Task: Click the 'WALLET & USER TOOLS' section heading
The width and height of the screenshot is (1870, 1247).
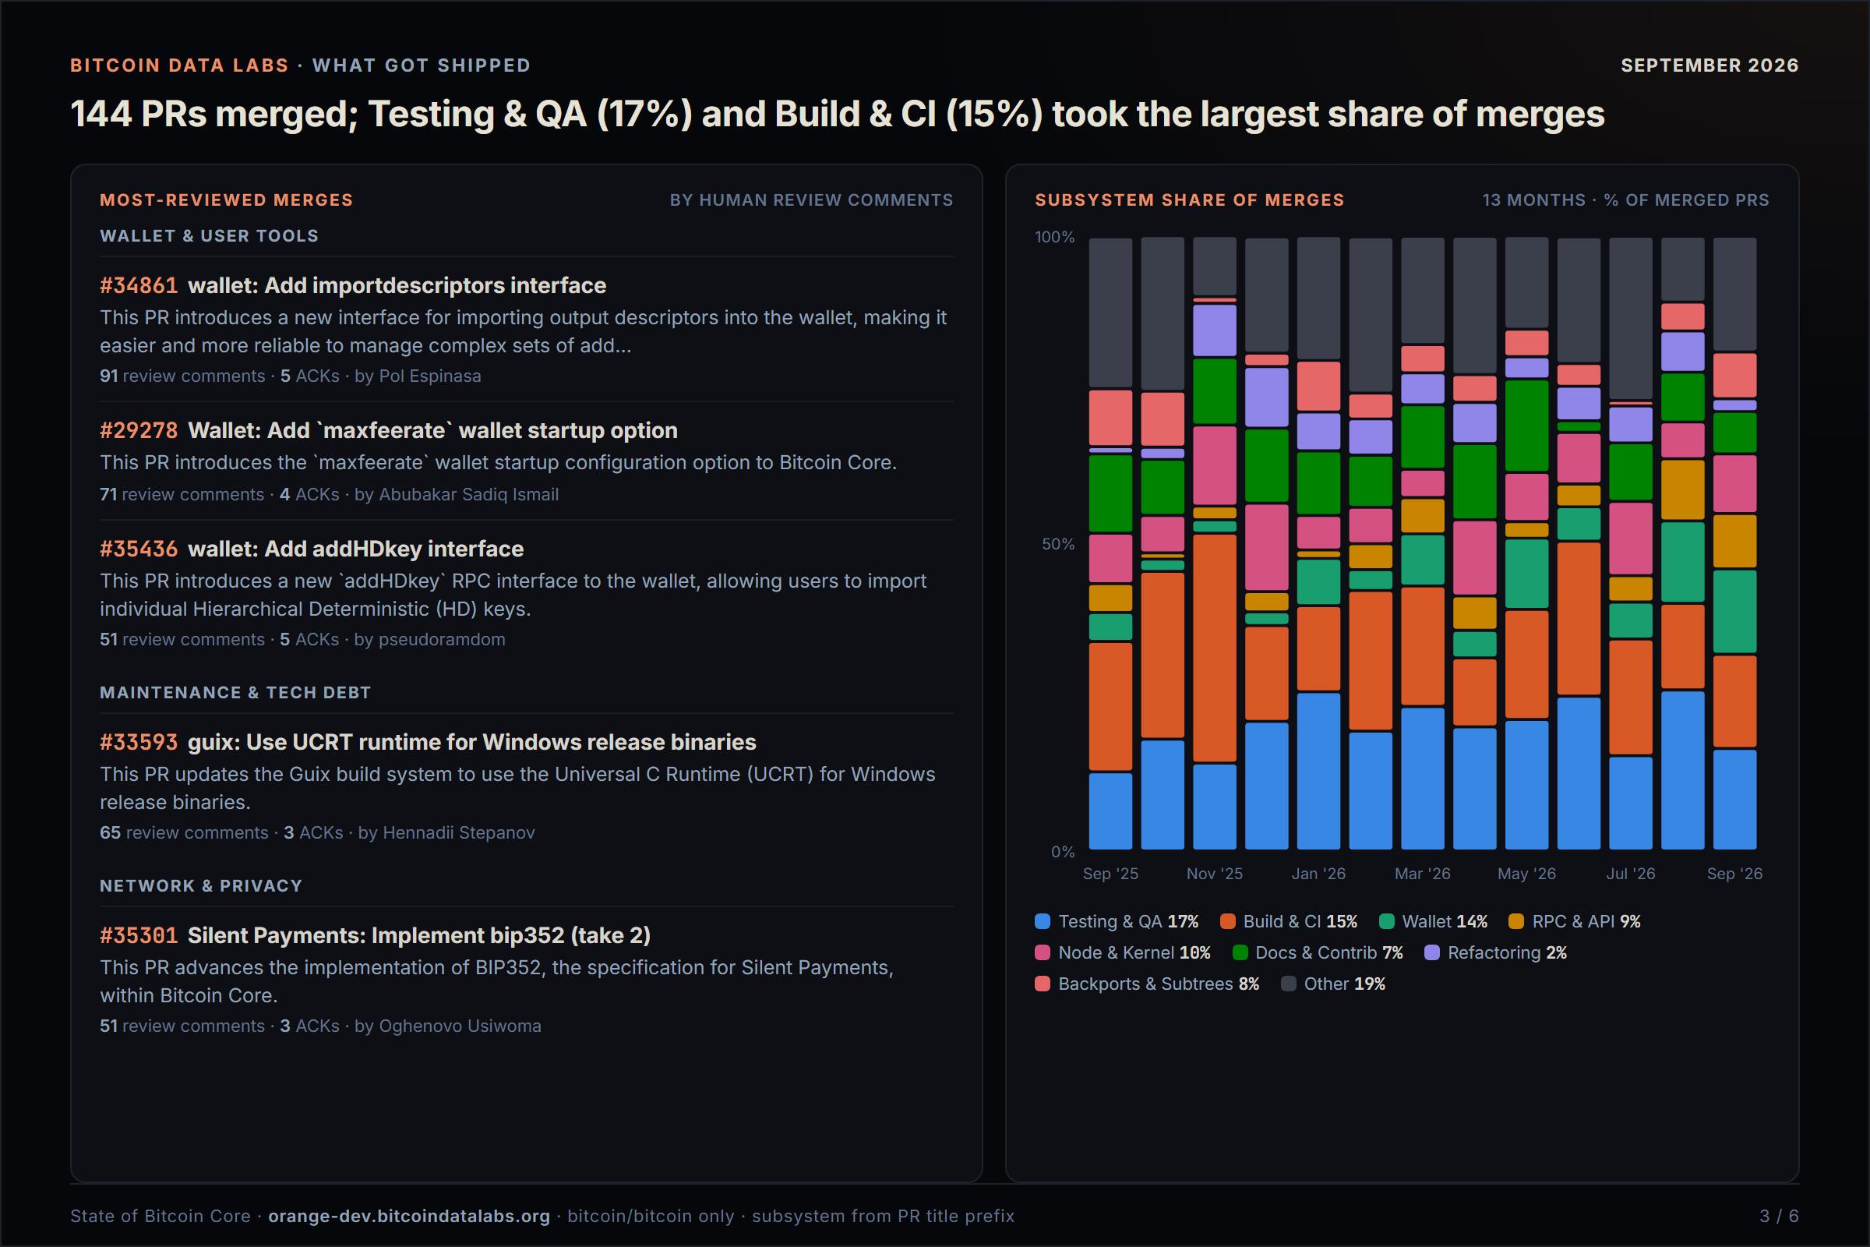Action: tap(209, 236)
